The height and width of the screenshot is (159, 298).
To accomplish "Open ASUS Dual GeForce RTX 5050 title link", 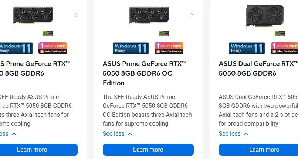I will tap(258, 69).
